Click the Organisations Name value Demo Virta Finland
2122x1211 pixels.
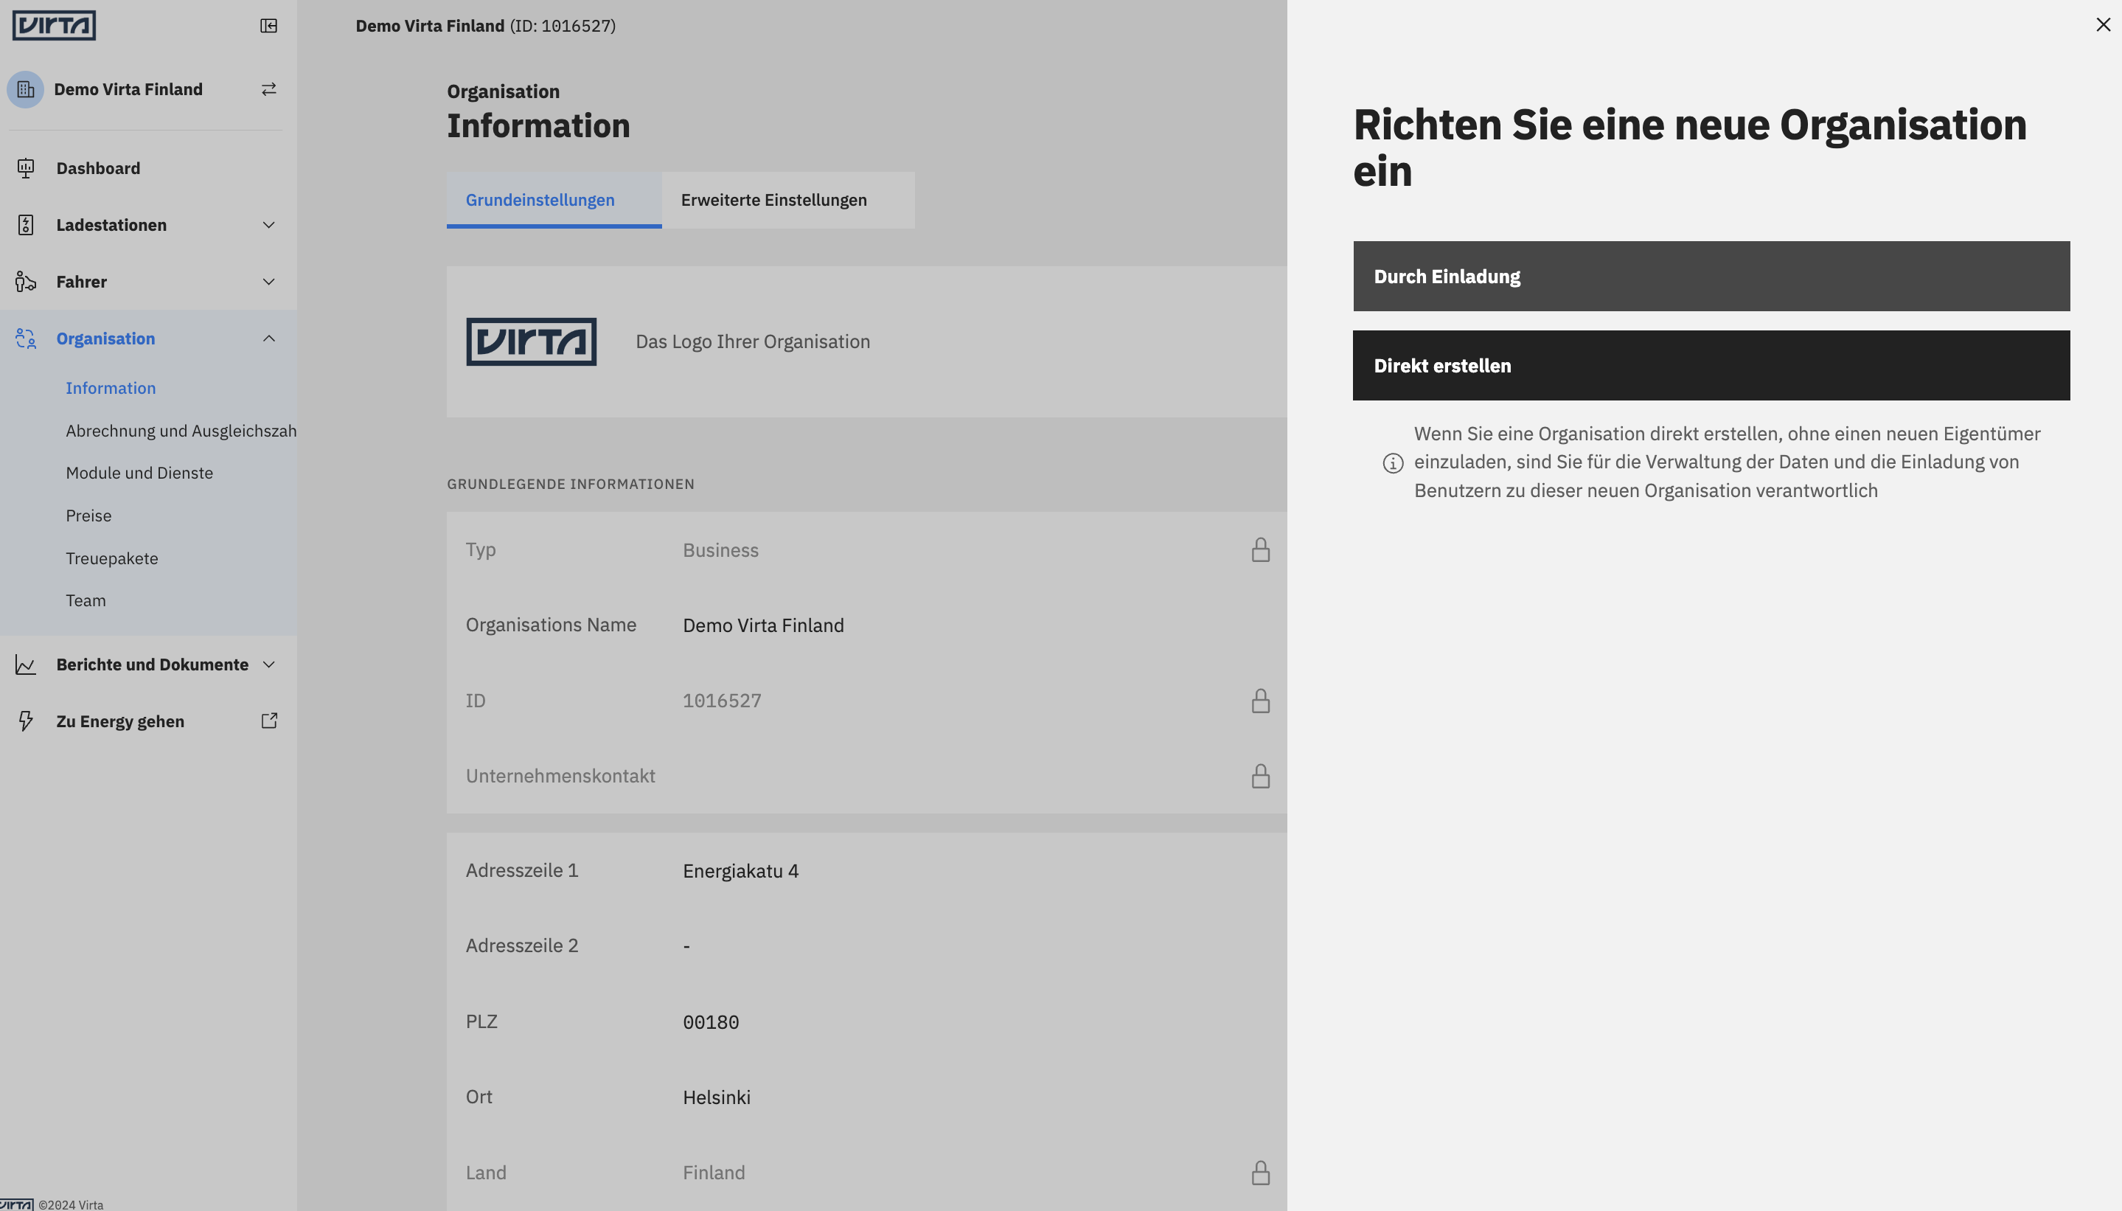[x=763, y=625]
